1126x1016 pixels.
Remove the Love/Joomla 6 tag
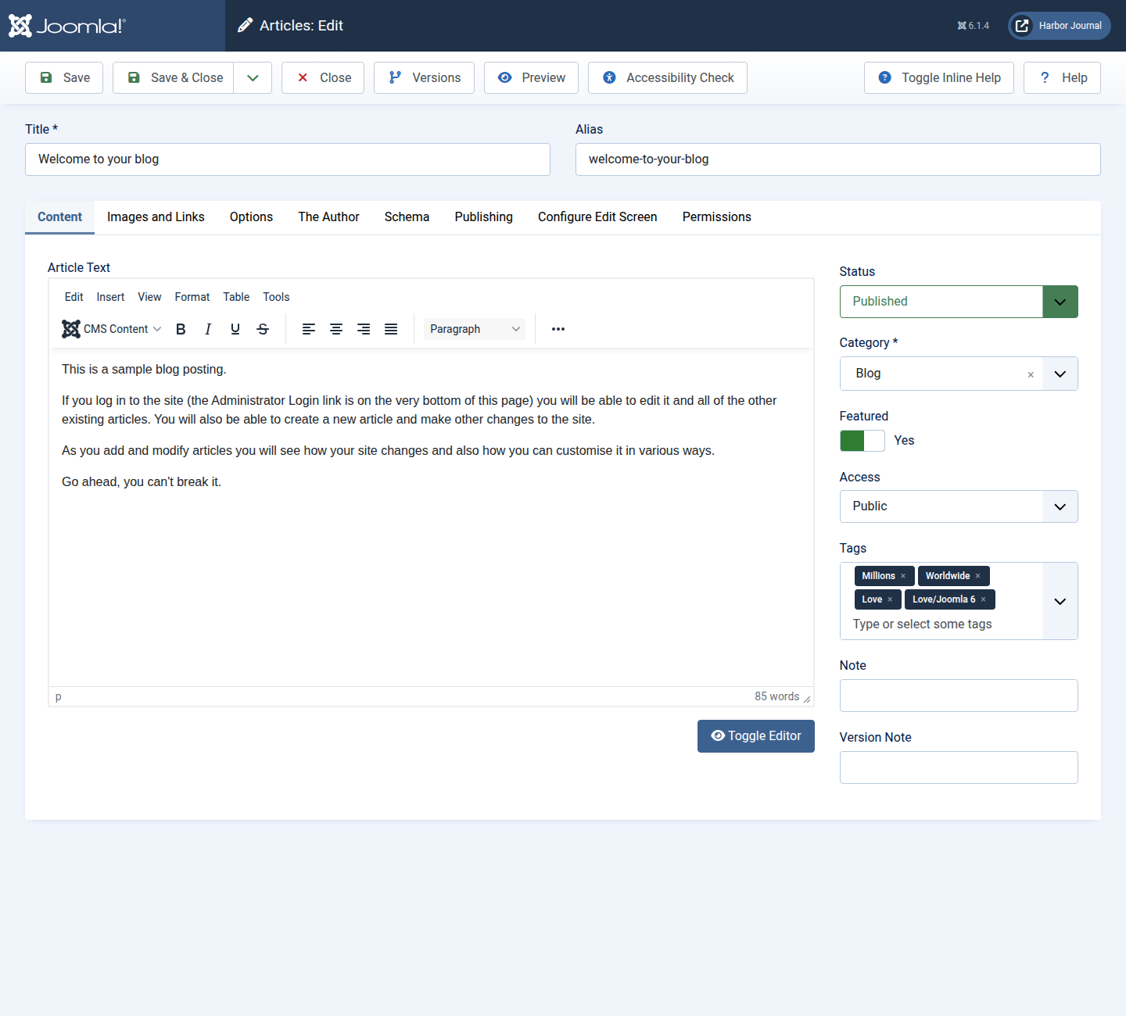tap(983, 599)
